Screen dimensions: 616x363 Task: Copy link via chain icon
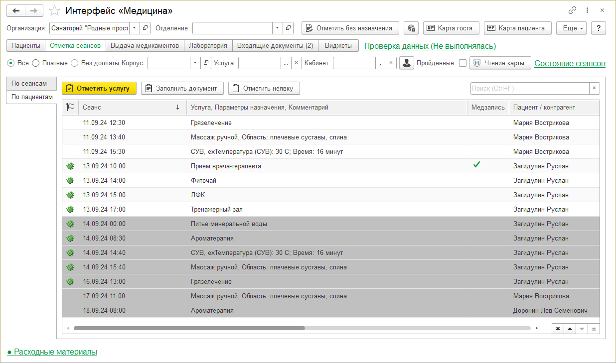572,10
